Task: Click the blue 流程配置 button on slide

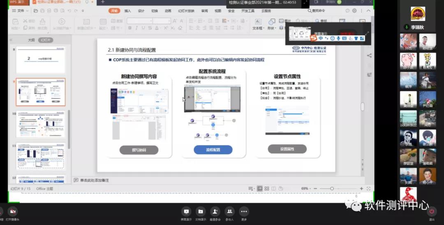Action: pyautogui.click(x=213, y=150)
